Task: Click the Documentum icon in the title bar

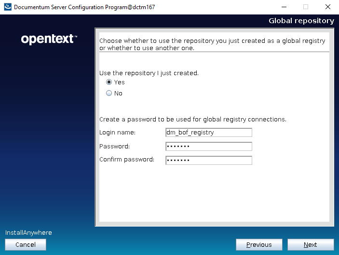Action: pos(7,7)
